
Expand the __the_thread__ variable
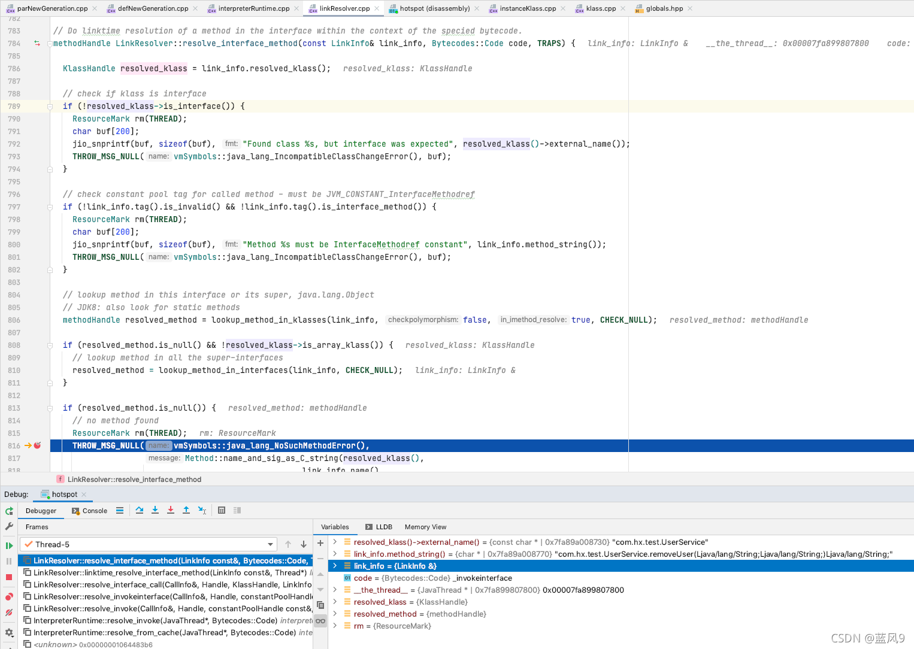point(335,590)
